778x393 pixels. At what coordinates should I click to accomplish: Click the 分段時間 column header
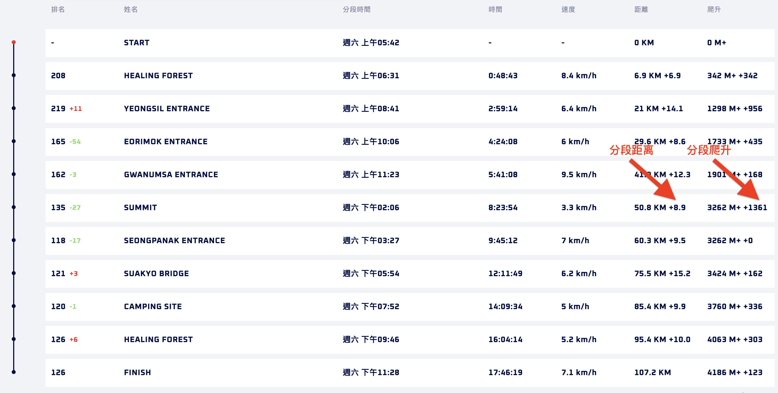[x=356, y=10]
